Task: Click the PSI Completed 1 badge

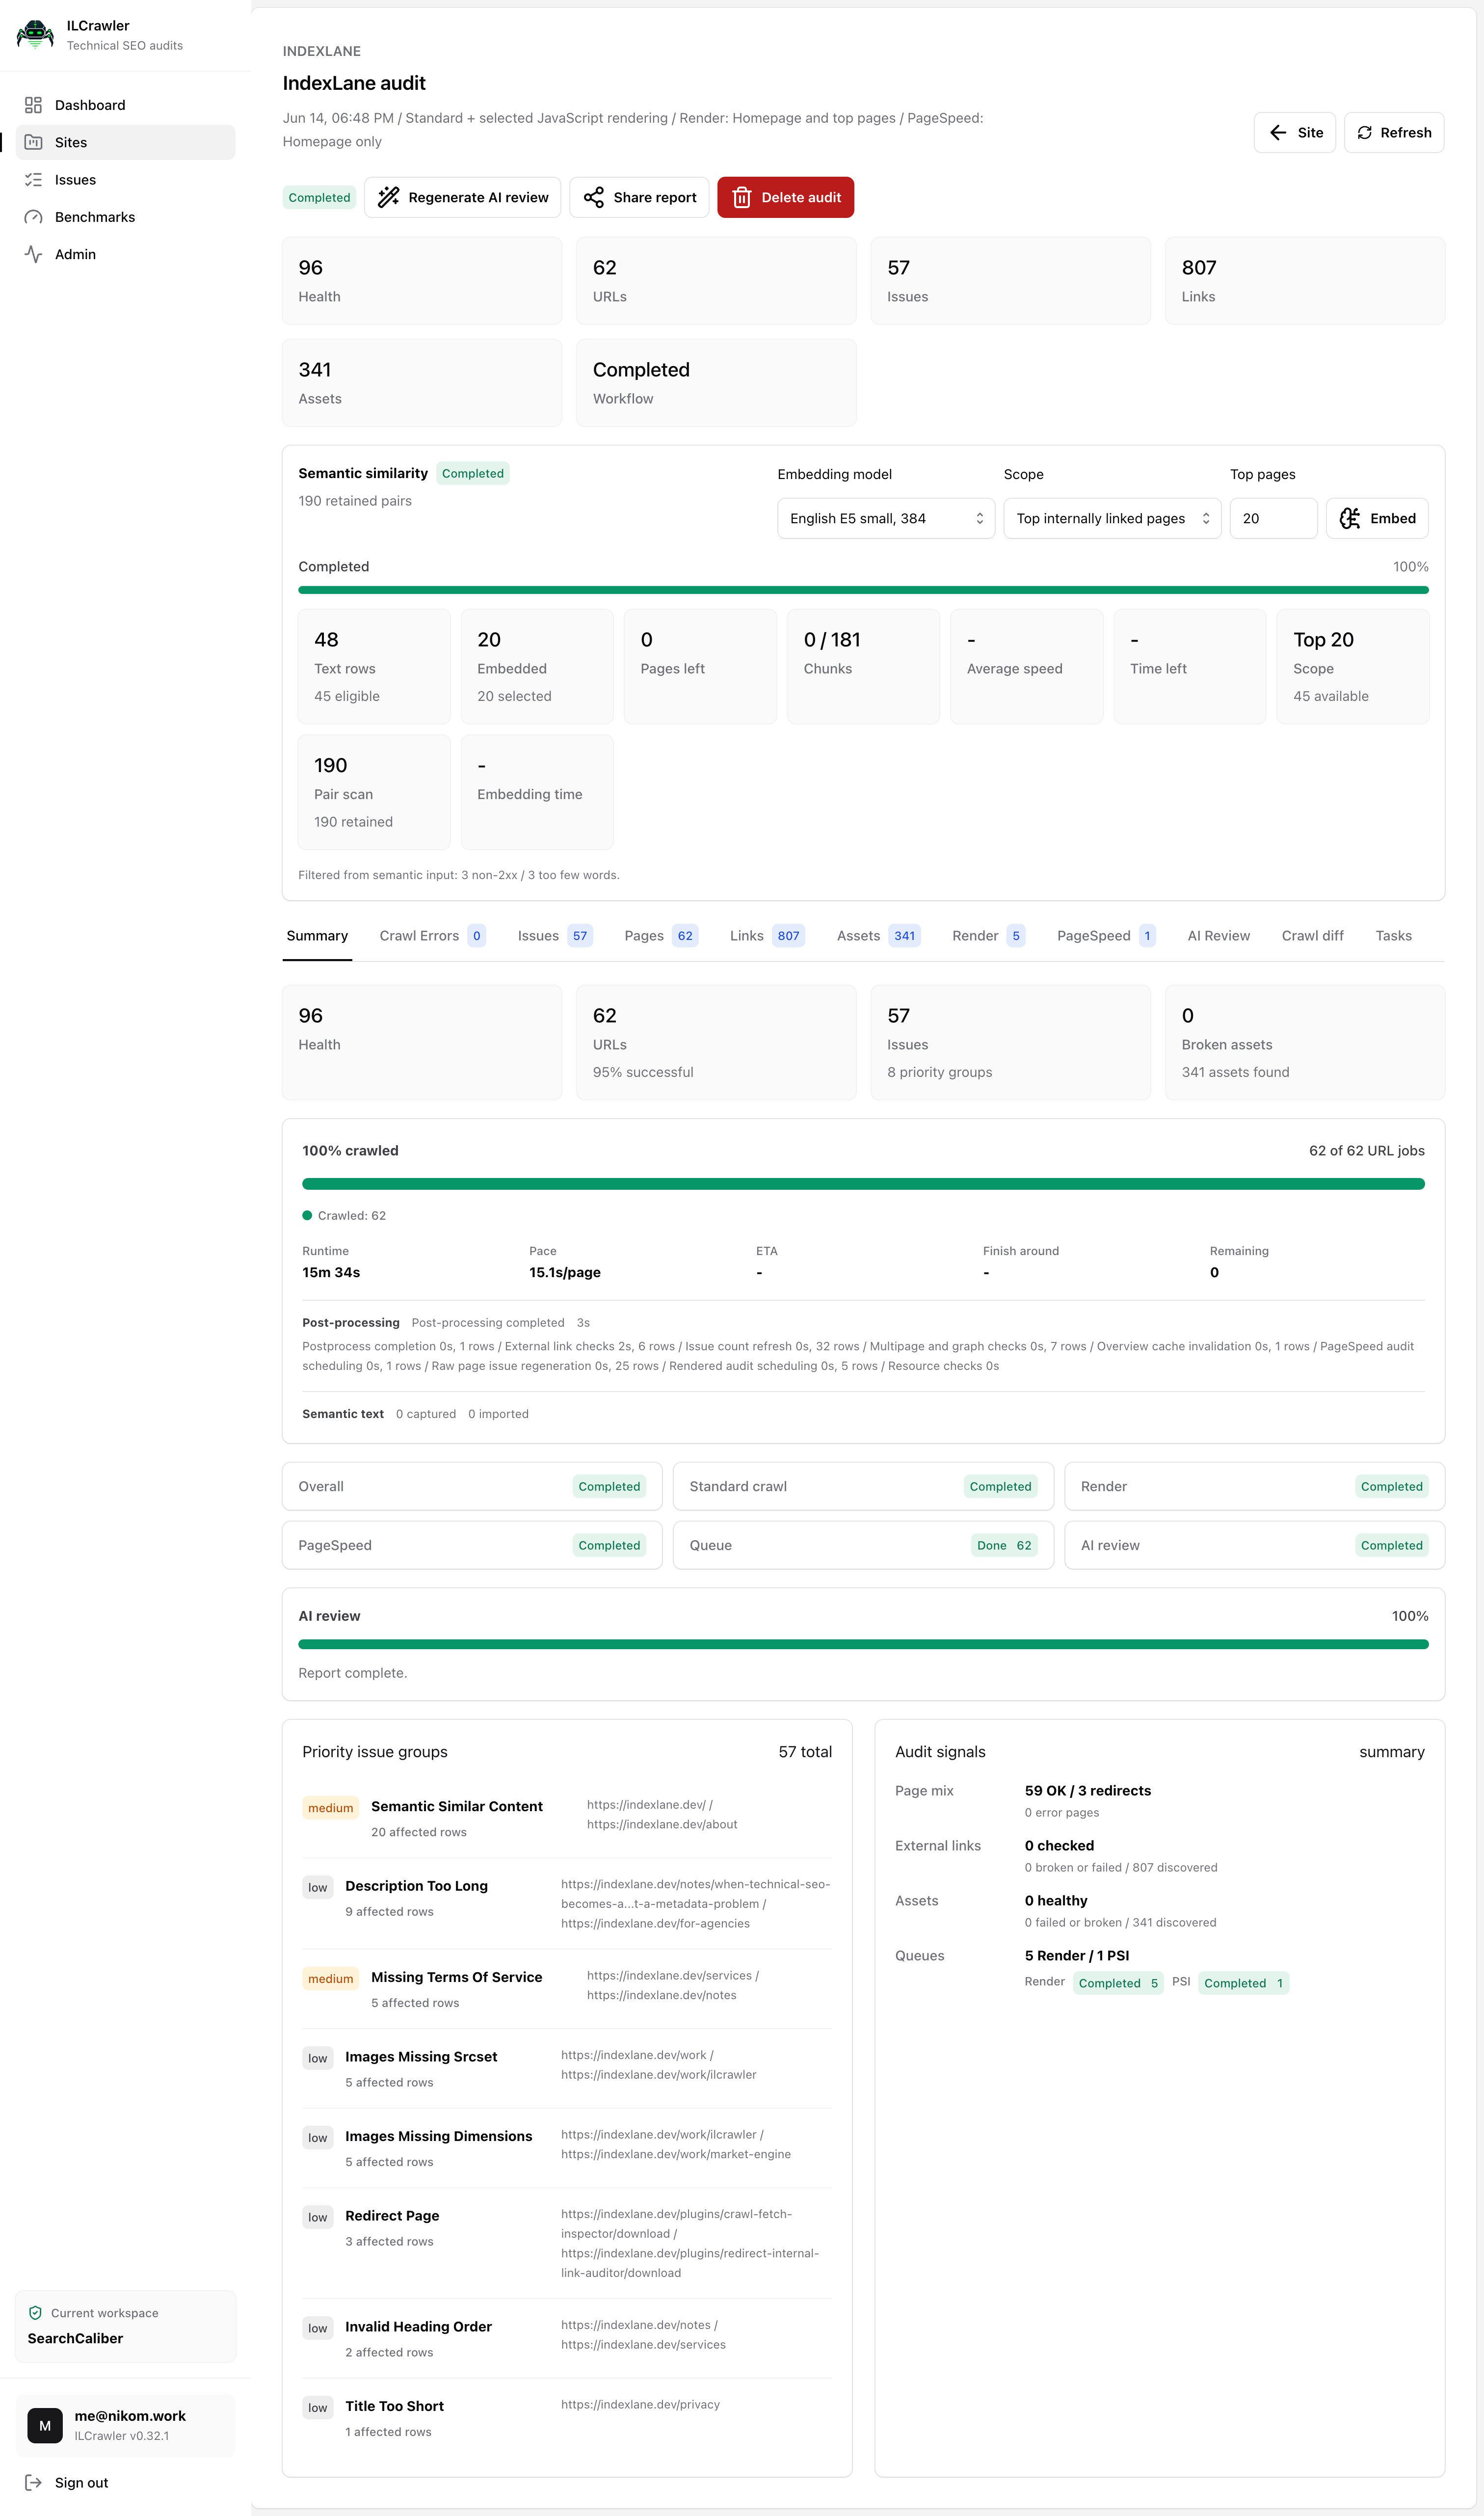Action: tap(1243, 1983)
